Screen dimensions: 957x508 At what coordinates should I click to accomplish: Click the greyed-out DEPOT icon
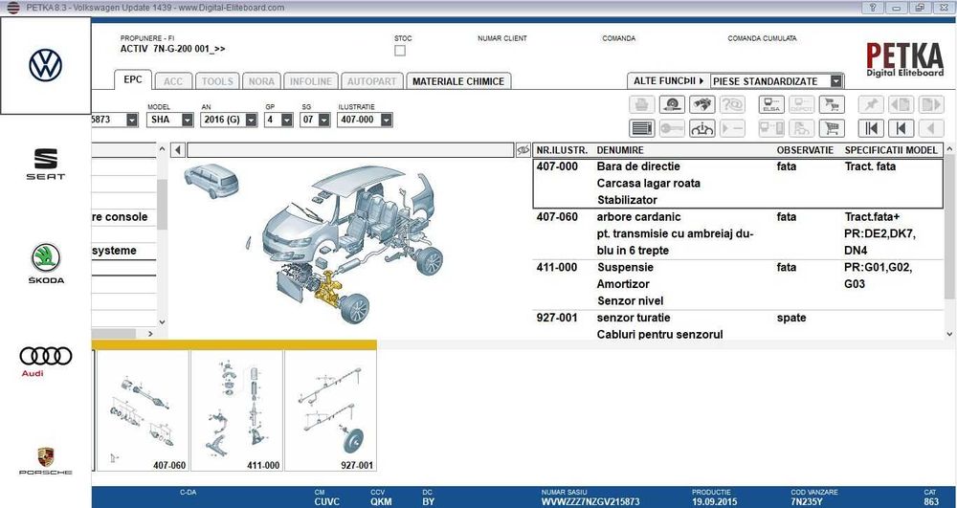[x=801, y=105]
